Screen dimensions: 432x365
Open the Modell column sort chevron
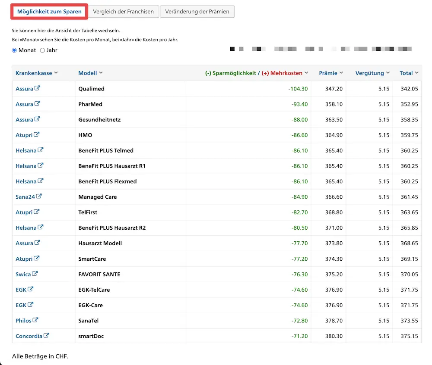(101, 73)
